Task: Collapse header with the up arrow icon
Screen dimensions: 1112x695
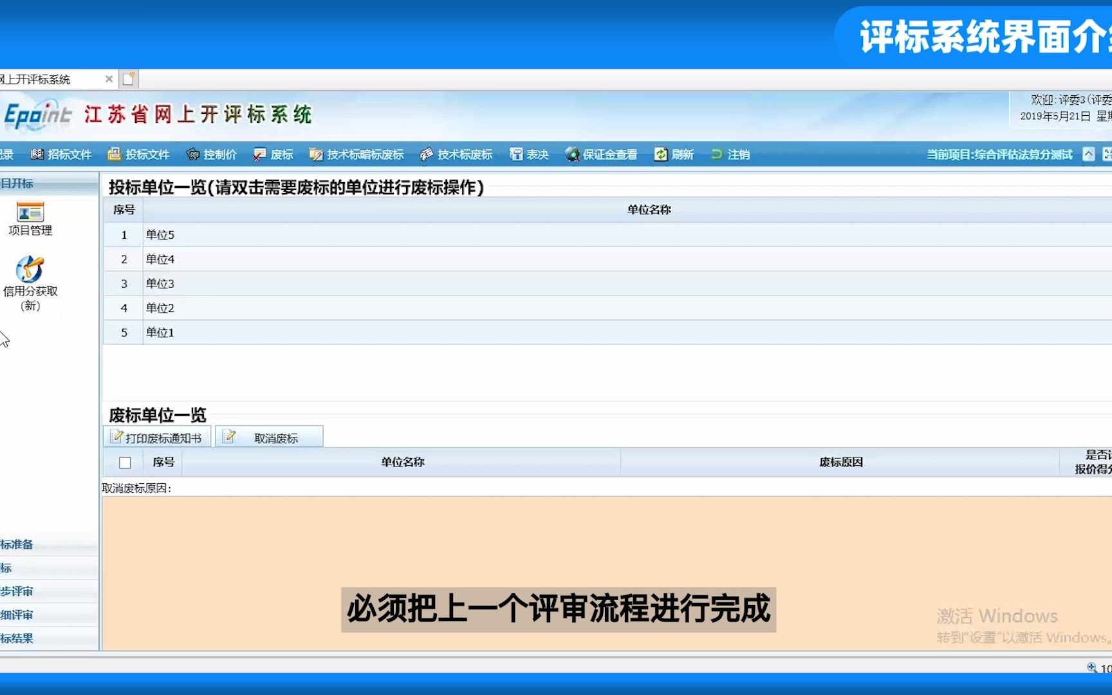Action: [1088, 154]
